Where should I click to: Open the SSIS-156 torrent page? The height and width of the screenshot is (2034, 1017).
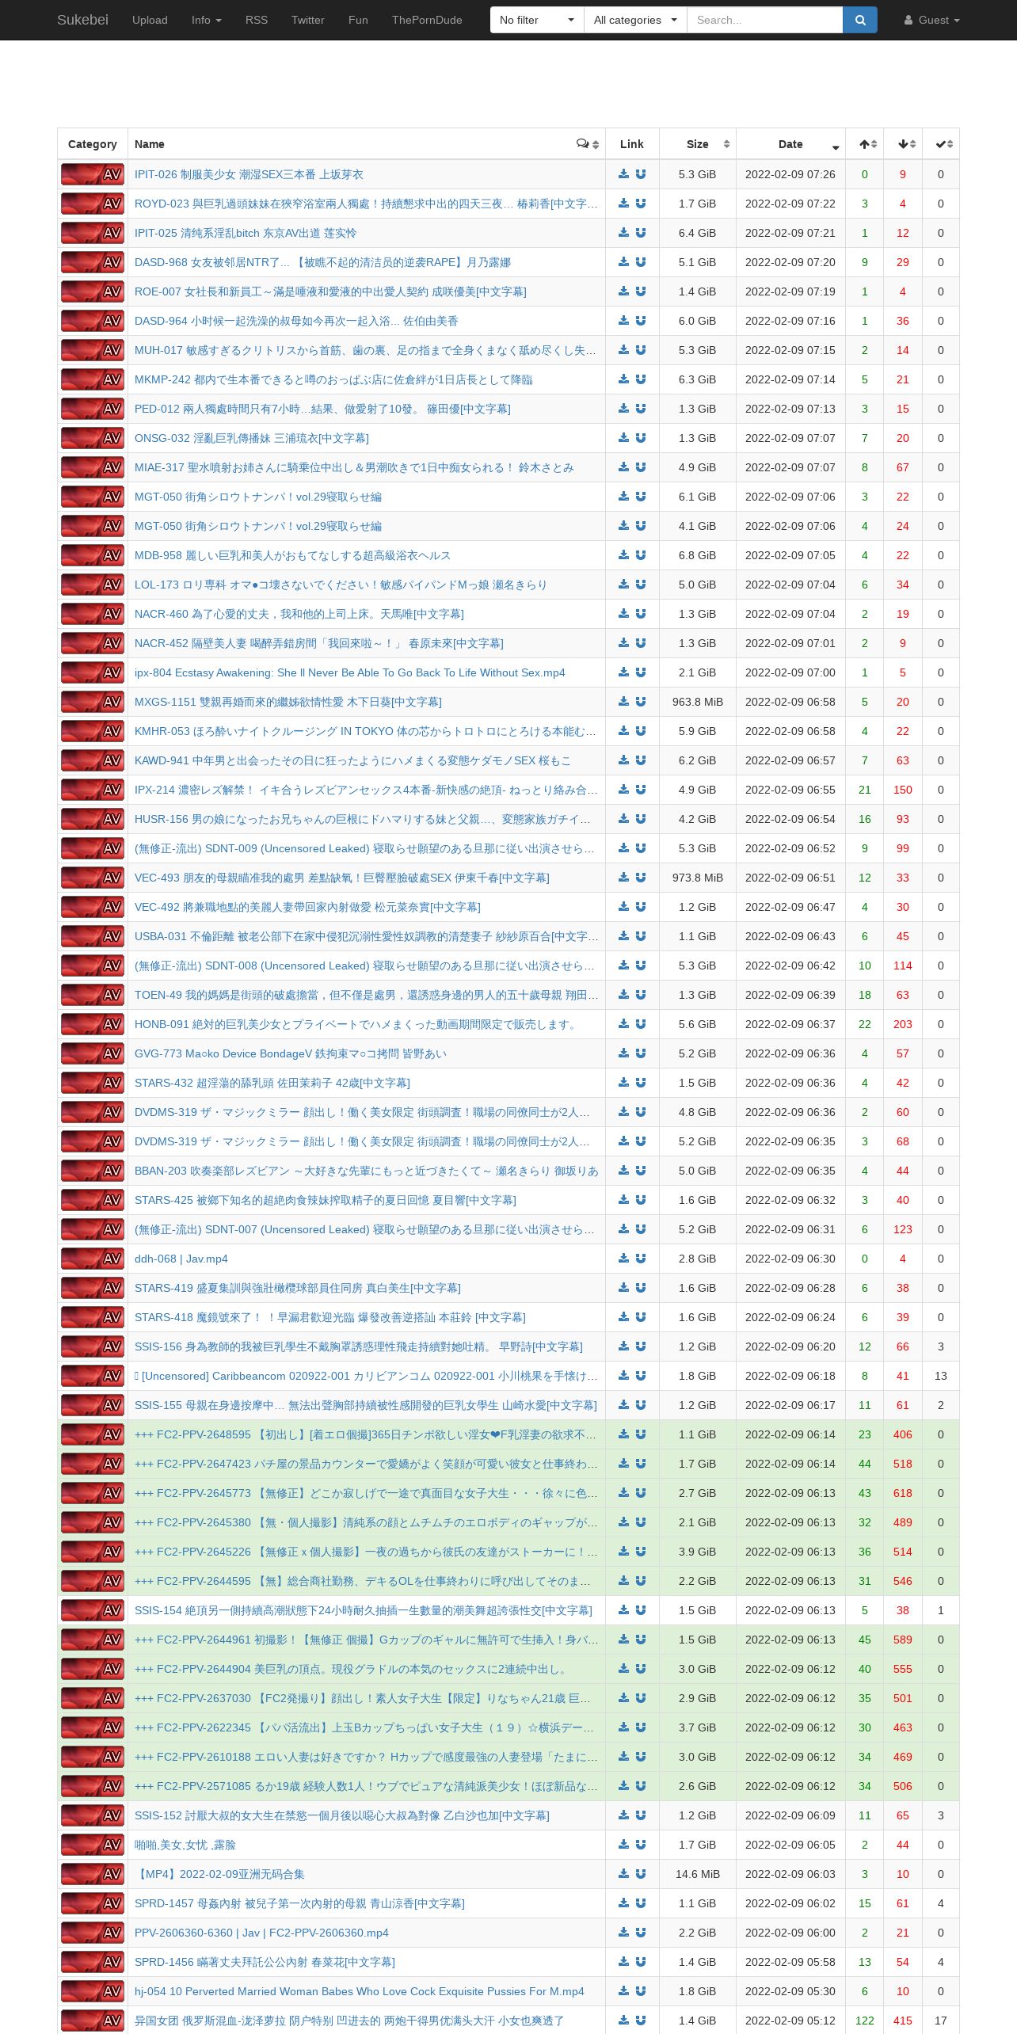(359, 1346)
